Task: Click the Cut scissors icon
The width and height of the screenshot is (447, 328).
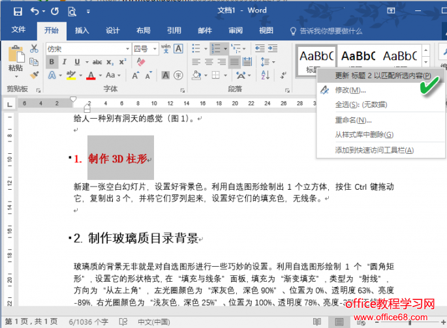Action: pyautogui.click(x=34, y=50)
